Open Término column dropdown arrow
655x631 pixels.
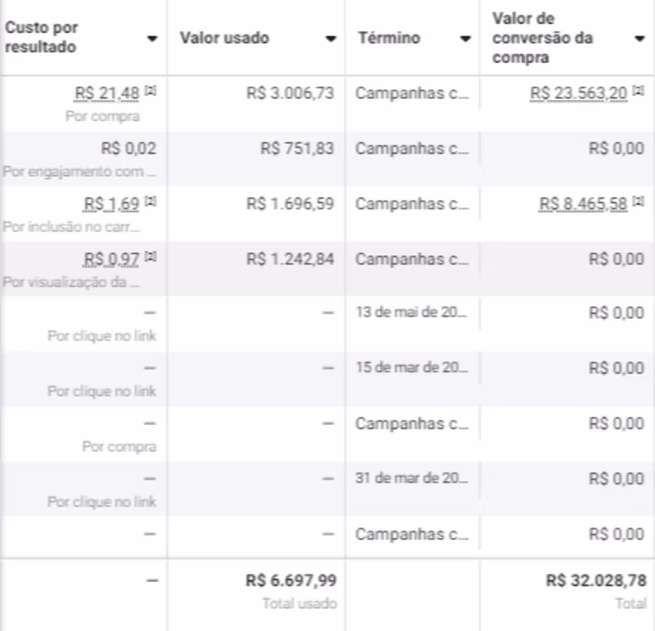pyautogui.click(x=465, y=38)
